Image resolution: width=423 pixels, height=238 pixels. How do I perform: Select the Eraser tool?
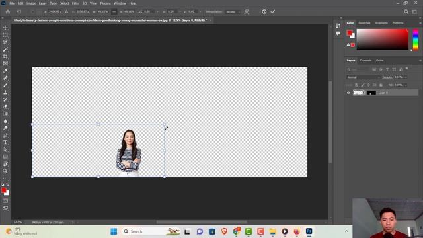[x=5, y=106]
